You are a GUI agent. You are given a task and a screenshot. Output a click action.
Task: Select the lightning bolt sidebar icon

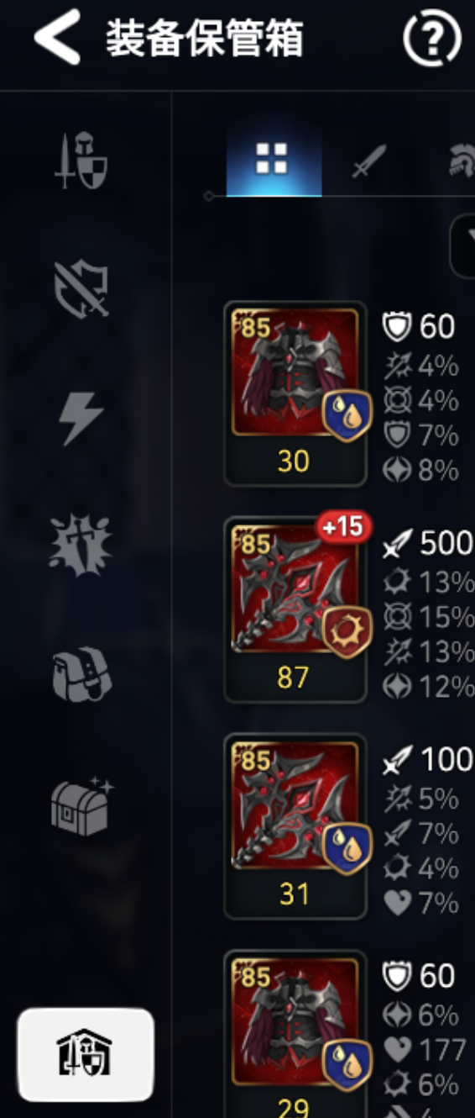81,418
